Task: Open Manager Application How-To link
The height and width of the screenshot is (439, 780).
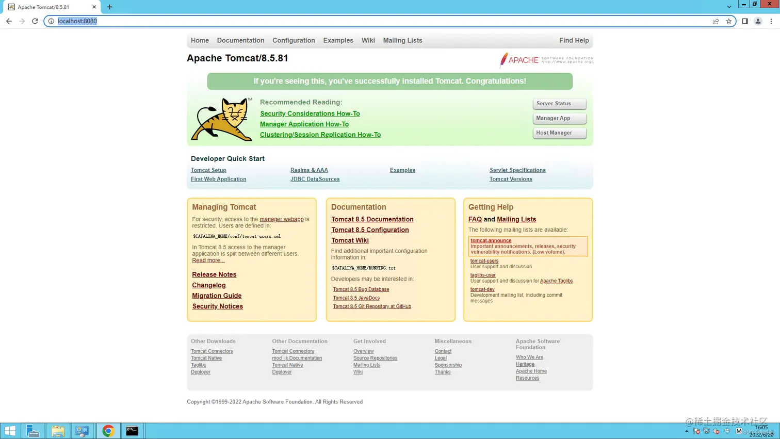Action: [x=304, y=124]
